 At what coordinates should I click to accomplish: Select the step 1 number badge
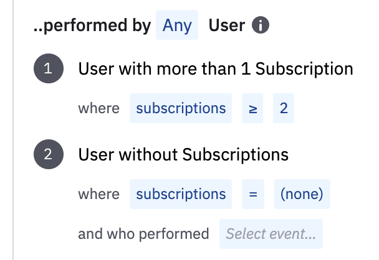tap(49, 69)
